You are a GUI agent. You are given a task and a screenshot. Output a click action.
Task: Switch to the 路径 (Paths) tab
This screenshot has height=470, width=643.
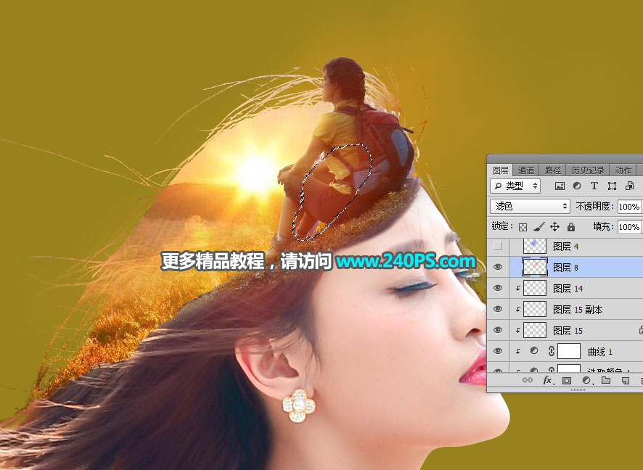click(552, 170)
